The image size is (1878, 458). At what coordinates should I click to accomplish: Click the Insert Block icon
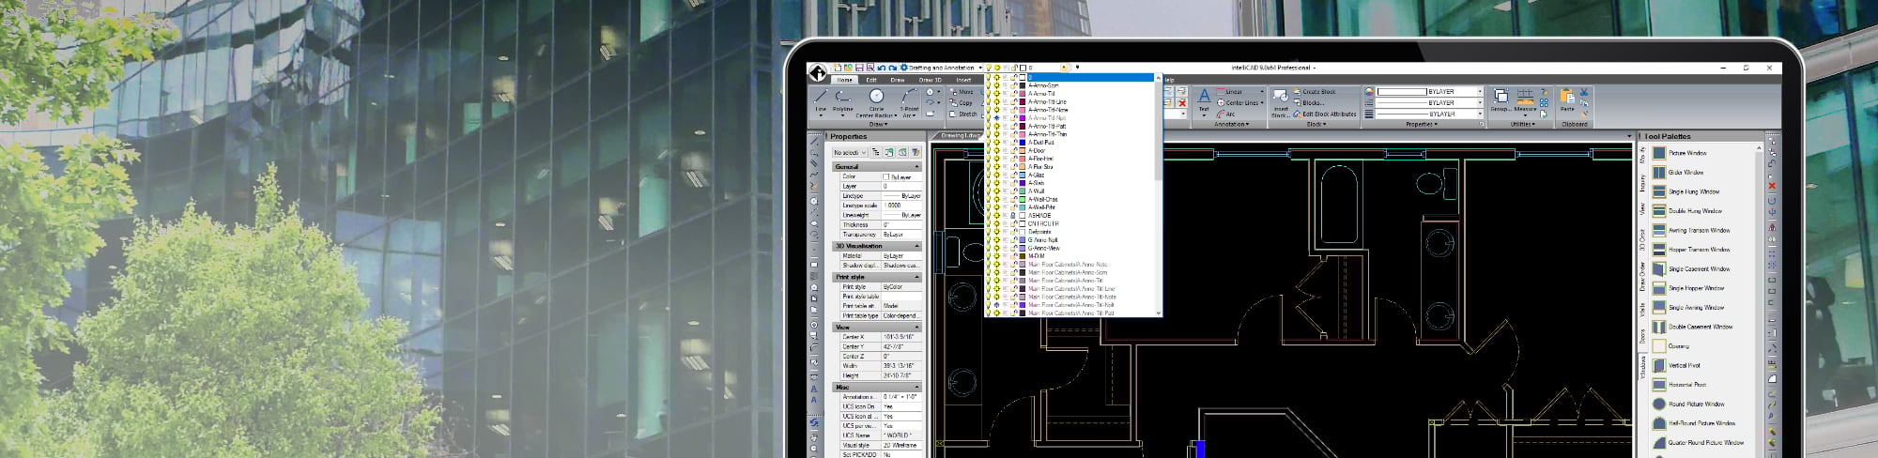[1280, 99]
